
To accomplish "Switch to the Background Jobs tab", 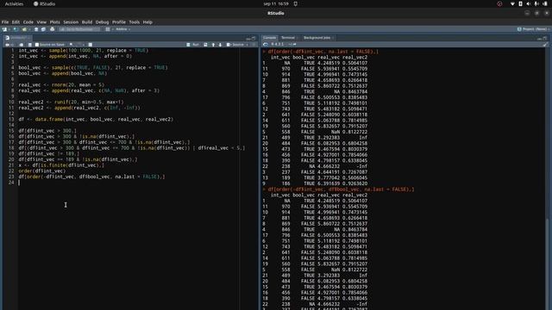I will [x=317, y=38].
